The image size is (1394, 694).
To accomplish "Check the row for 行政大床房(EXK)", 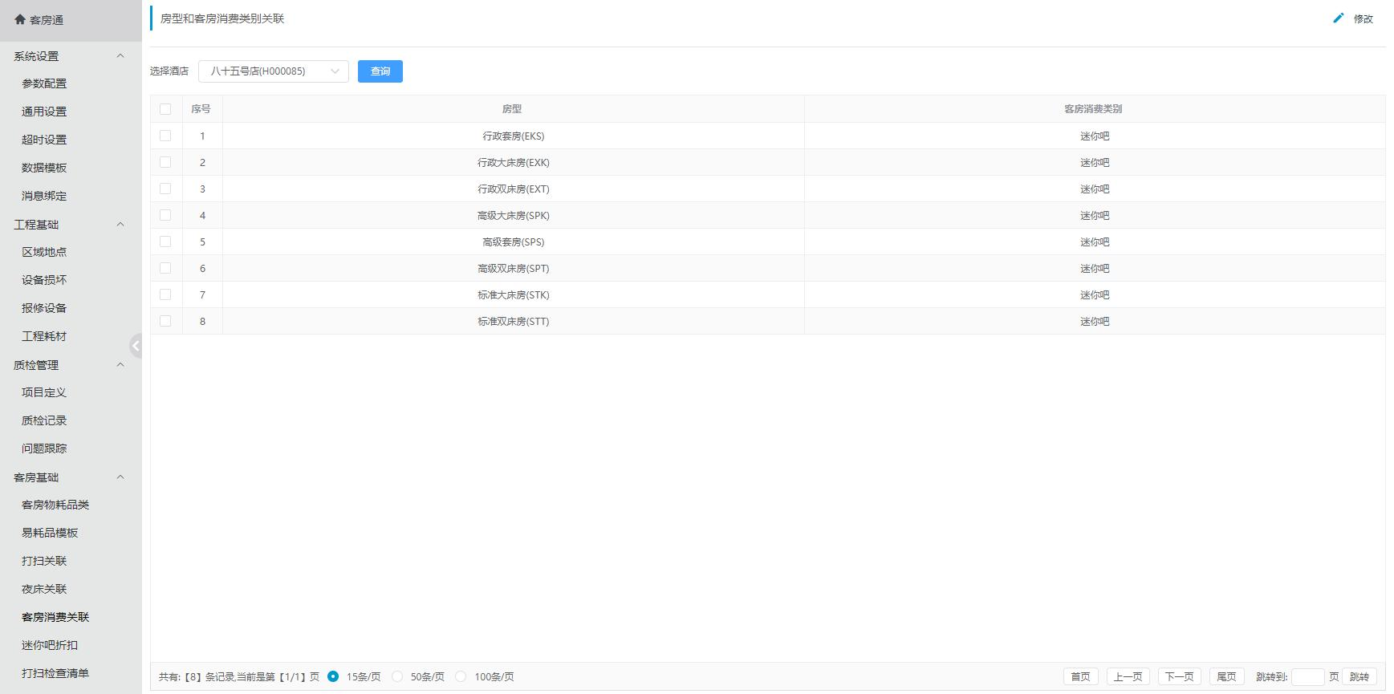I will 165,162.
